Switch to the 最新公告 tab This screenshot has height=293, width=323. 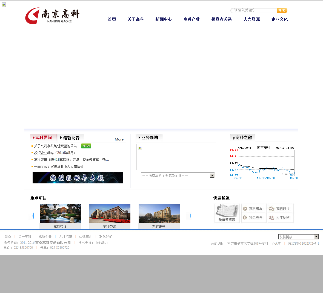click(70, 138)
